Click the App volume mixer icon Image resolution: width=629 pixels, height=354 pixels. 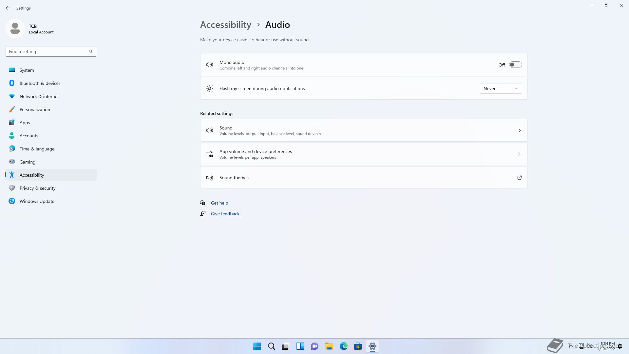tap(210, 154)
